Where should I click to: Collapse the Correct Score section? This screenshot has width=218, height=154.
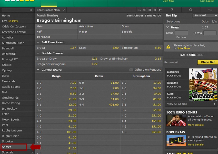point(38,70)
